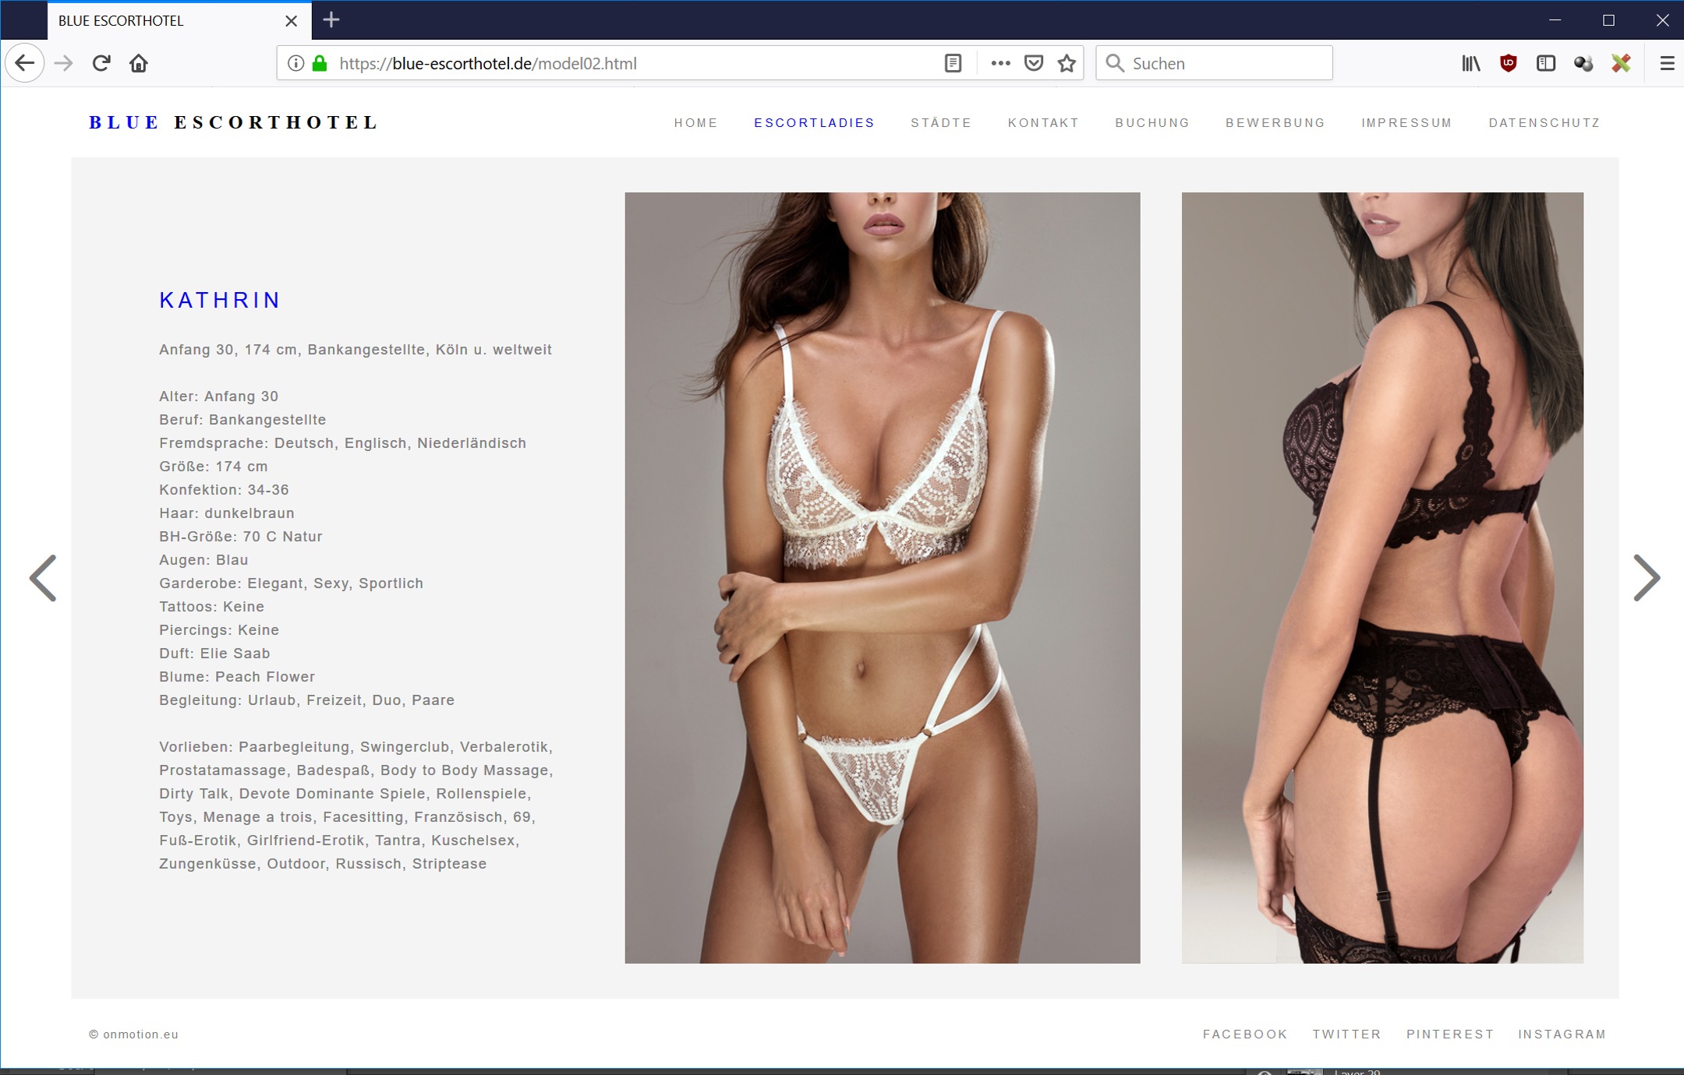Viewport: 1684px width, 1075px height.
Task: Bookmark this page with the star
Action: coord(1067,63)
